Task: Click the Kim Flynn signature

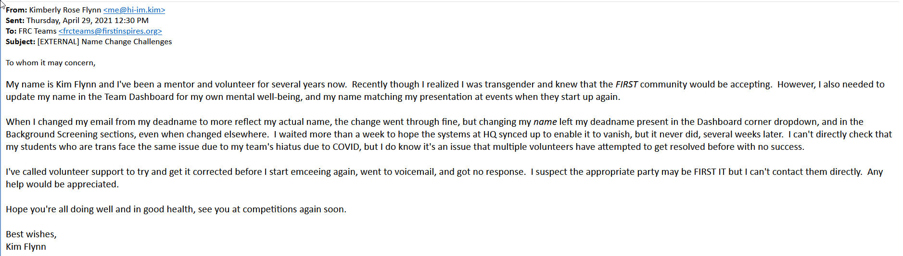Action: 26,247
